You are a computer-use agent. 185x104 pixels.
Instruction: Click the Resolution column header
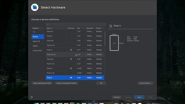point(90,28)
